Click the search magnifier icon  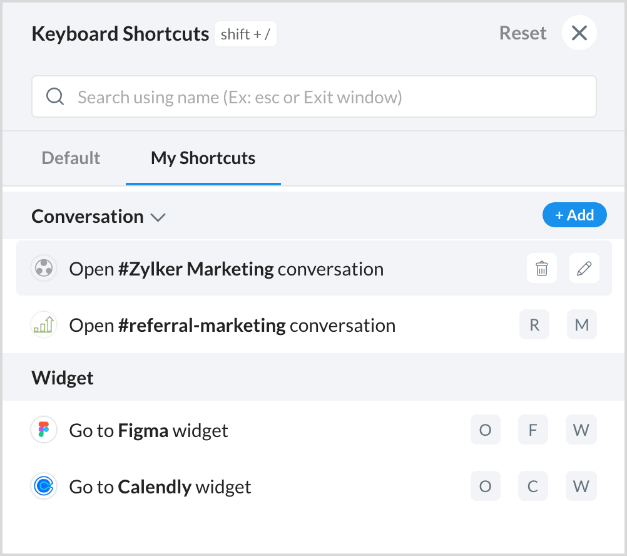tap(55, 96)
